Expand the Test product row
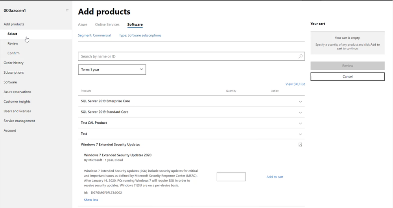Screen dimensions: 393x208 point(300,134)
